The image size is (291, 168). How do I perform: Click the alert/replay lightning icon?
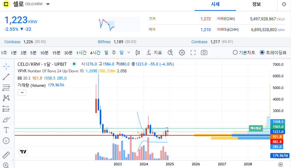click(170, 53)
